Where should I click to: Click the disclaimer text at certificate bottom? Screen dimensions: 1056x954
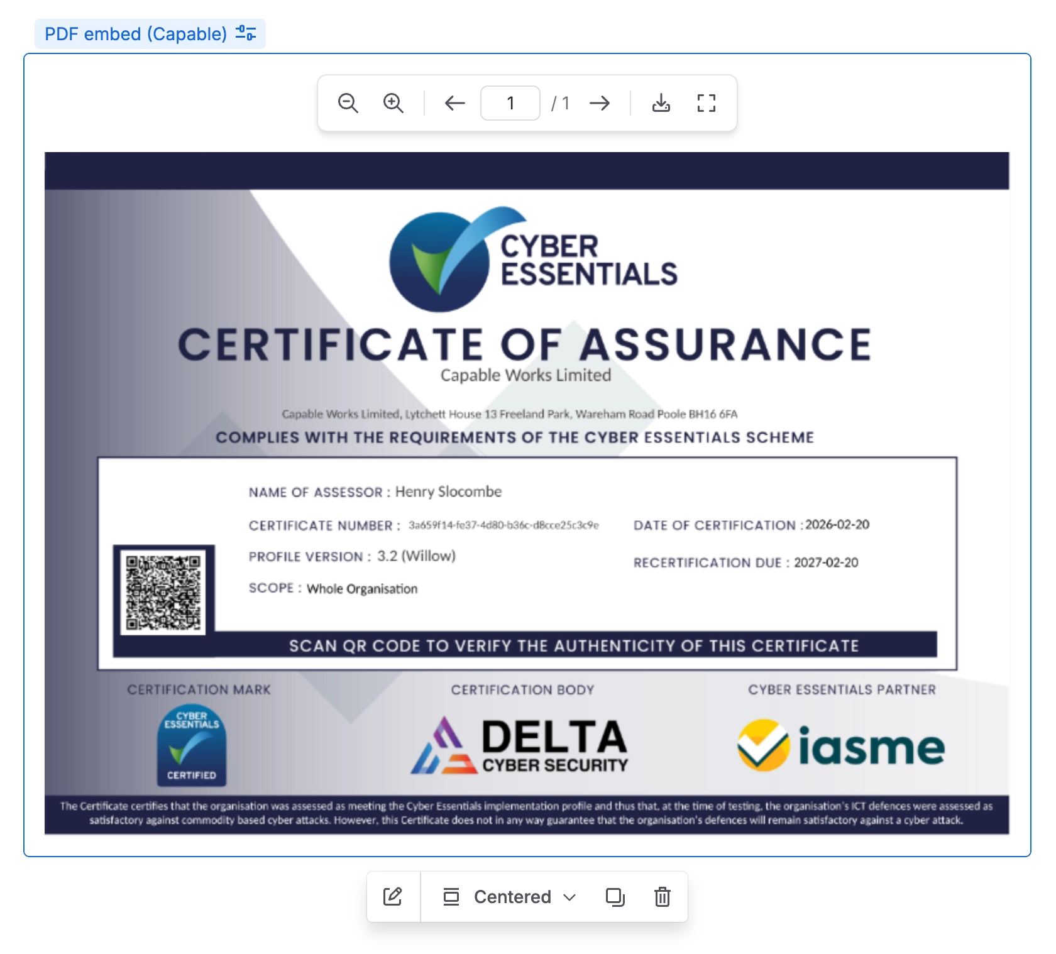click(x=527, y=813)
